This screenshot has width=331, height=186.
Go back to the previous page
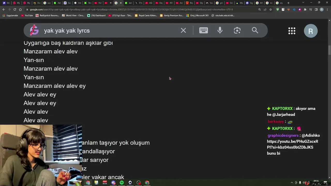coord(4,10)
